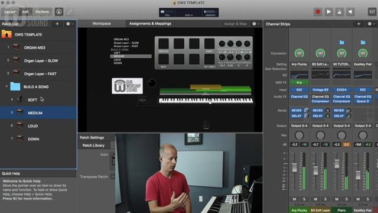Viewport: 378px width, 213px height.
Task: Click the Piano strip pan knob
Action: [x=341, y=135]
